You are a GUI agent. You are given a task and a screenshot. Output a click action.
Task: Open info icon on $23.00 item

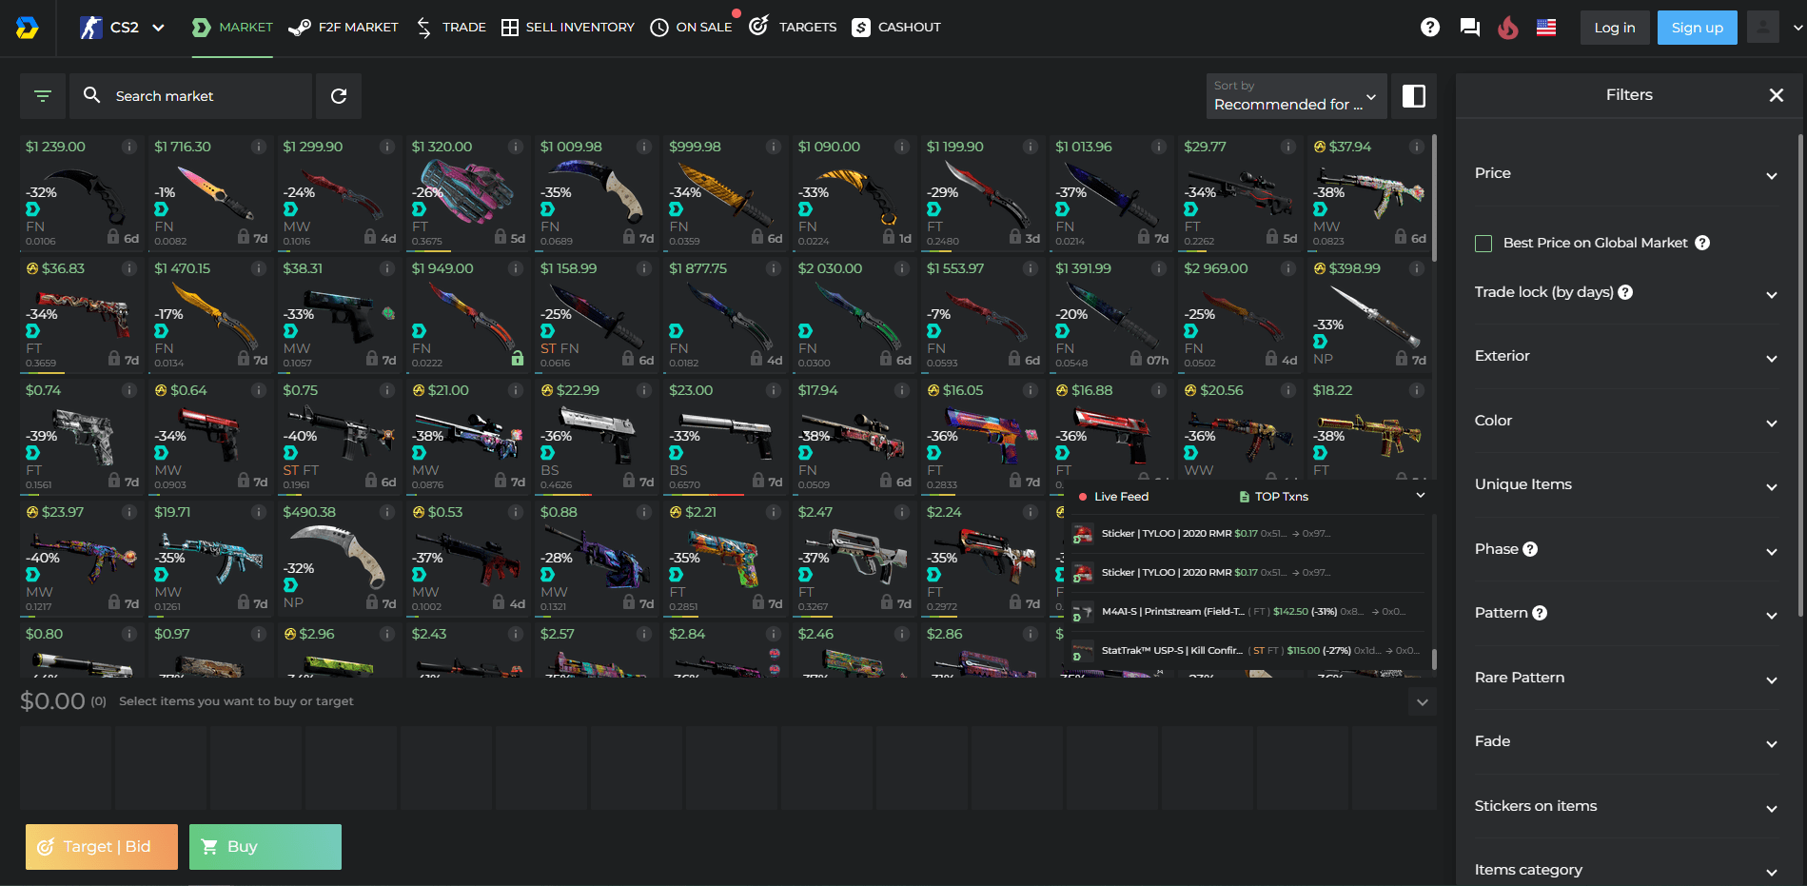point(774,390)
